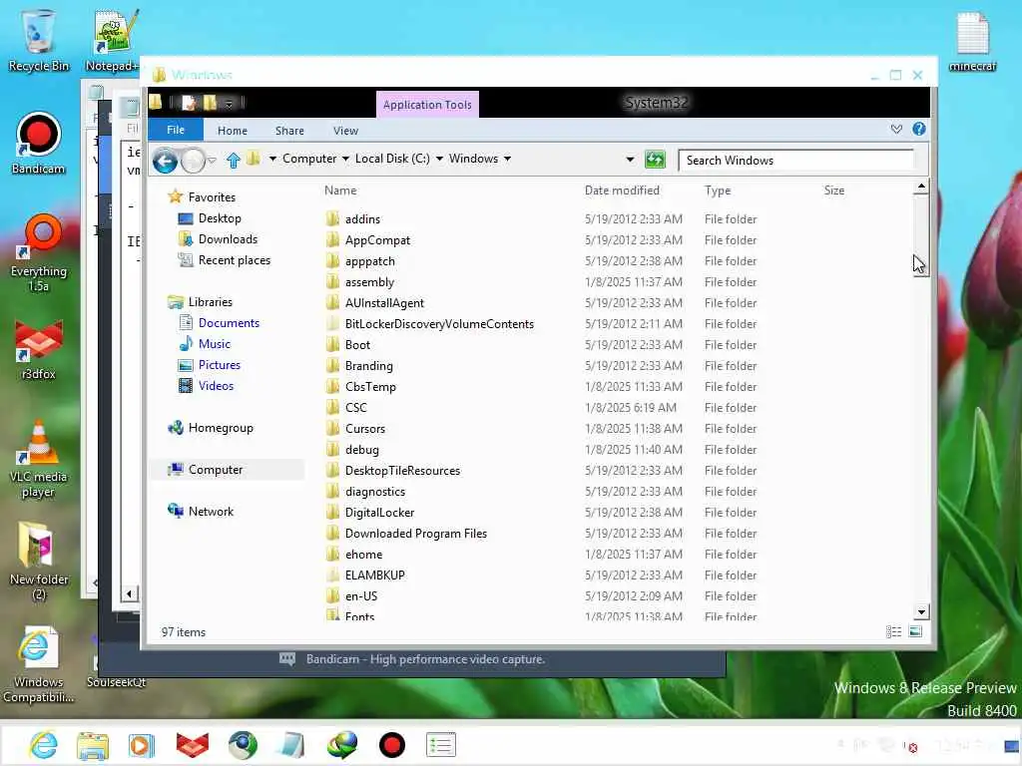
Task: Open address bar history dropdown
Action: coord(630,160)
